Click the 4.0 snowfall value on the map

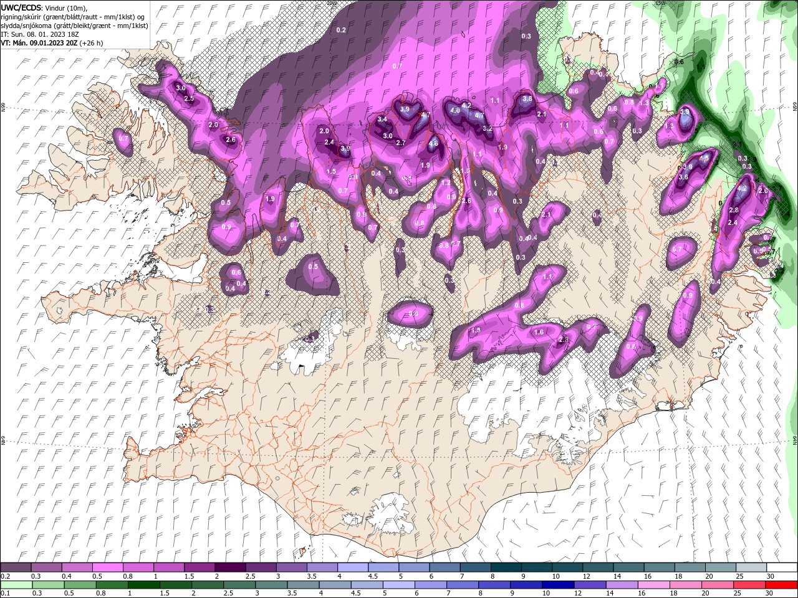(x=455, y=111)
